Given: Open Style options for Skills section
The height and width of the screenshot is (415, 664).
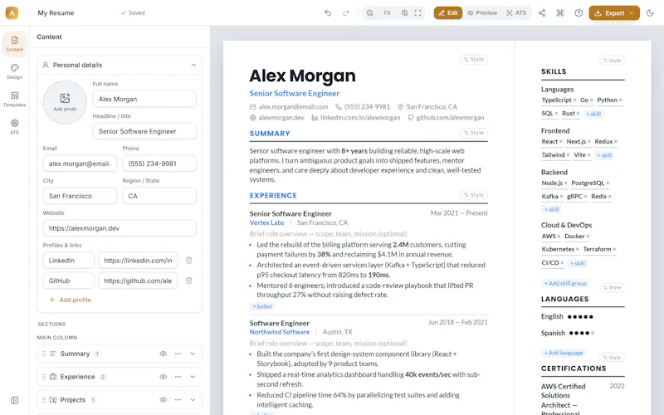Looking at the screenshot, I should tap(612, 61).
